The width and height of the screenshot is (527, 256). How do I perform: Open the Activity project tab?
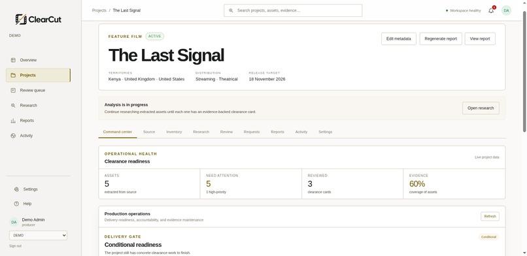(301, 132)
